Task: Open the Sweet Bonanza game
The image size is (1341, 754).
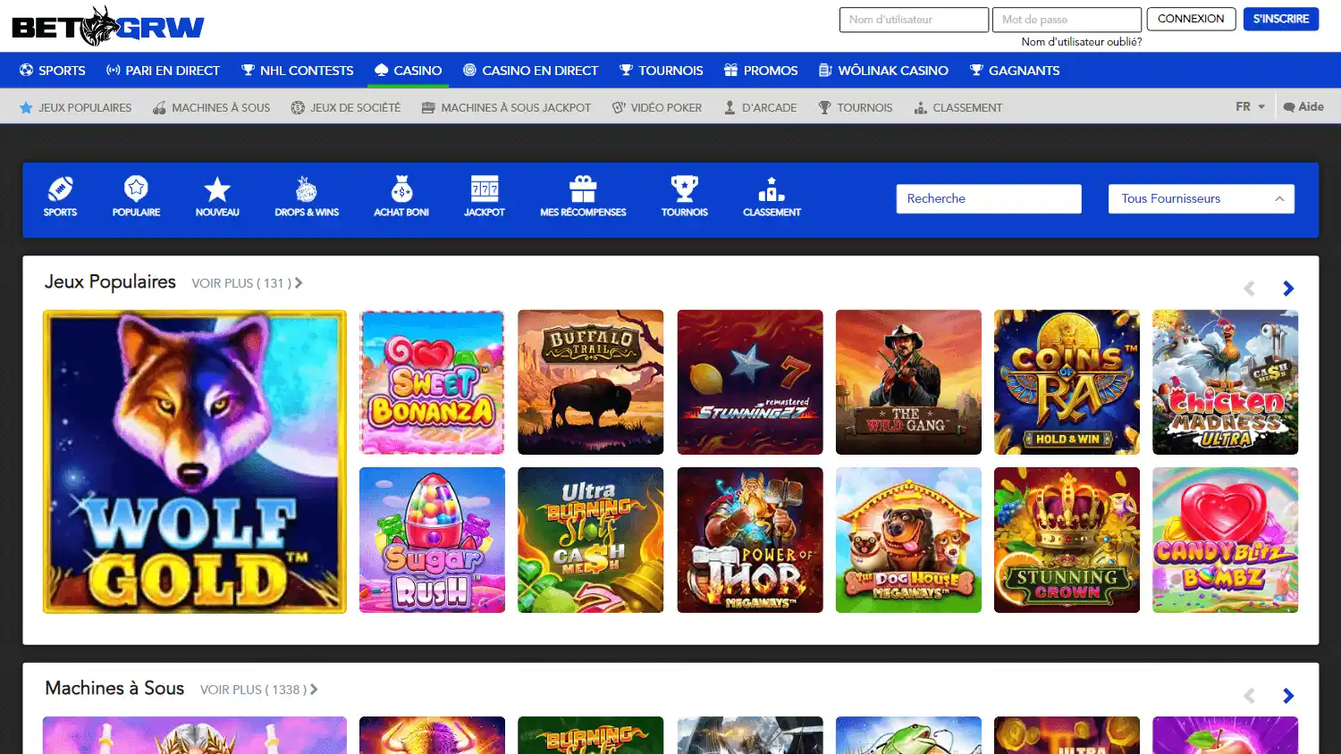Action: pyautogui.click(x=432, y=382)
